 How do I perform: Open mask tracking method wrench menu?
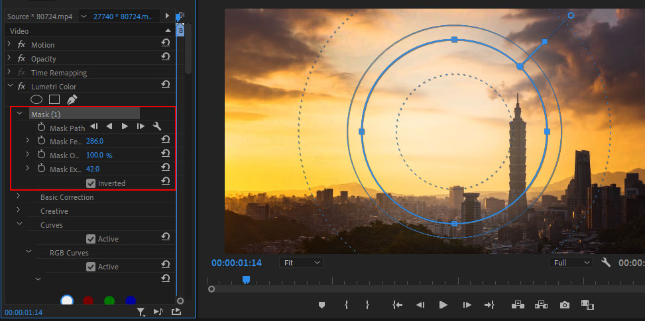(x=156, y=126)
